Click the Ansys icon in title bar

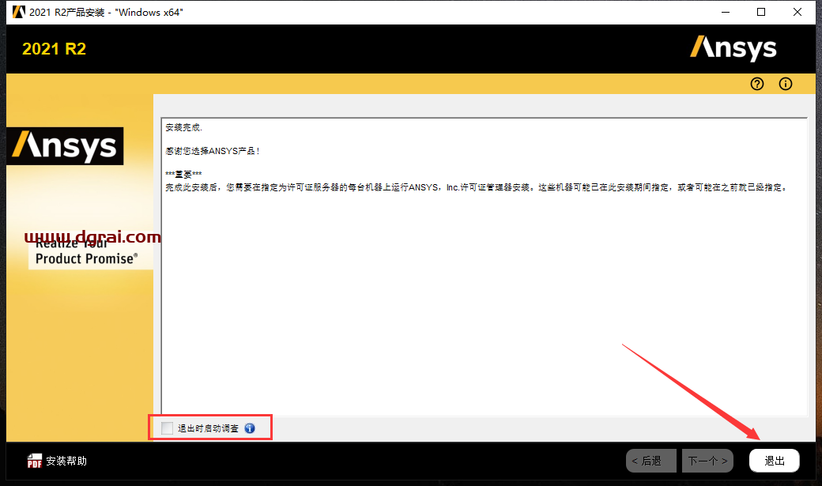(19, 12)
